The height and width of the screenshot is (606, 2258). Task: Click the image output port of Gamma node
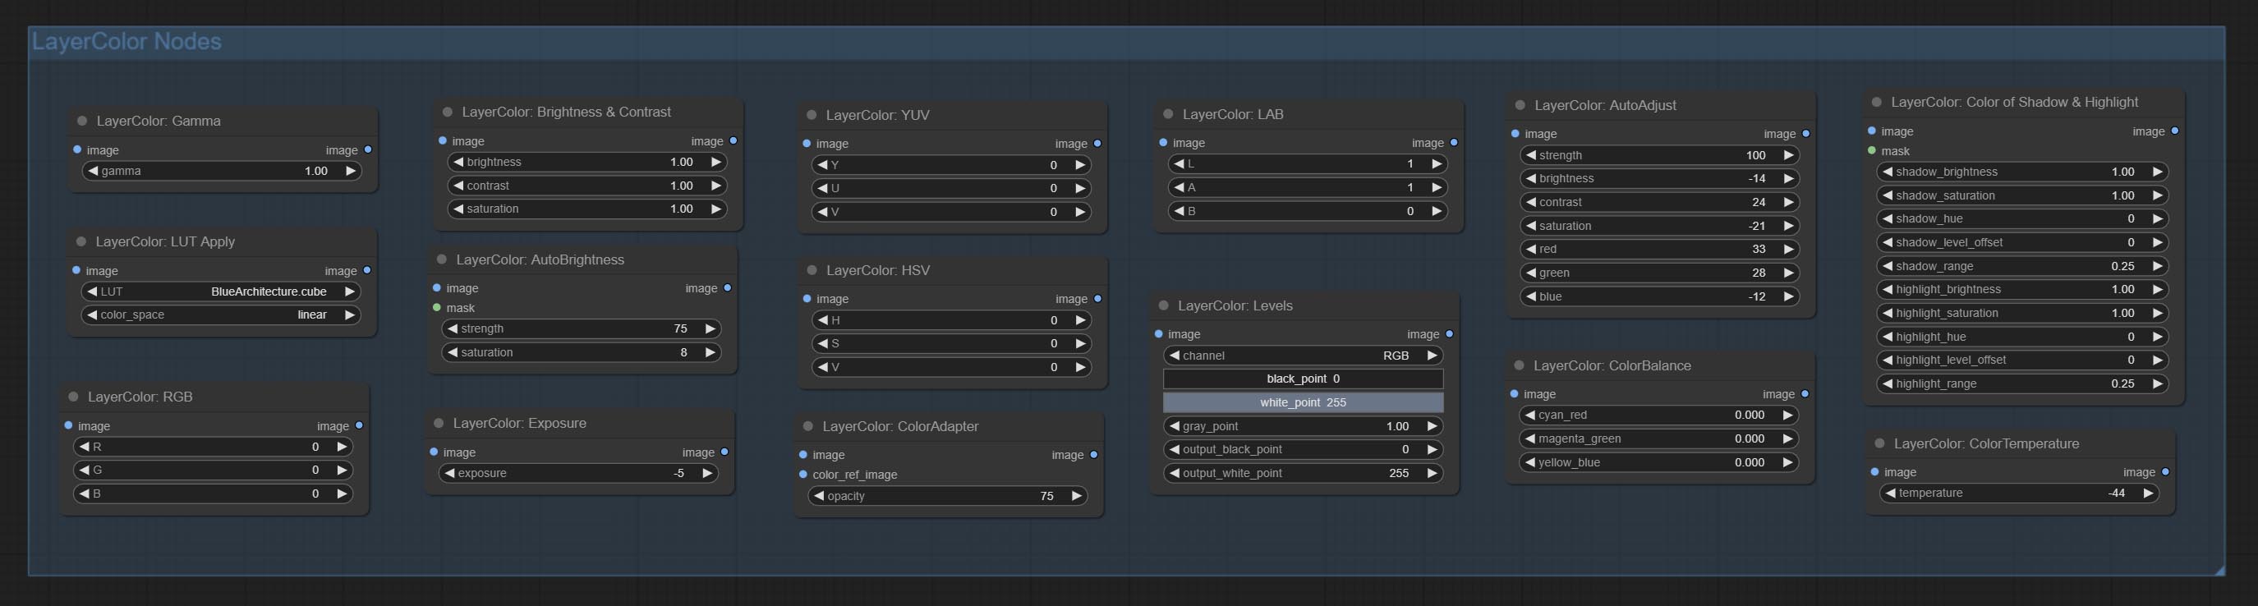coord(368,149)
